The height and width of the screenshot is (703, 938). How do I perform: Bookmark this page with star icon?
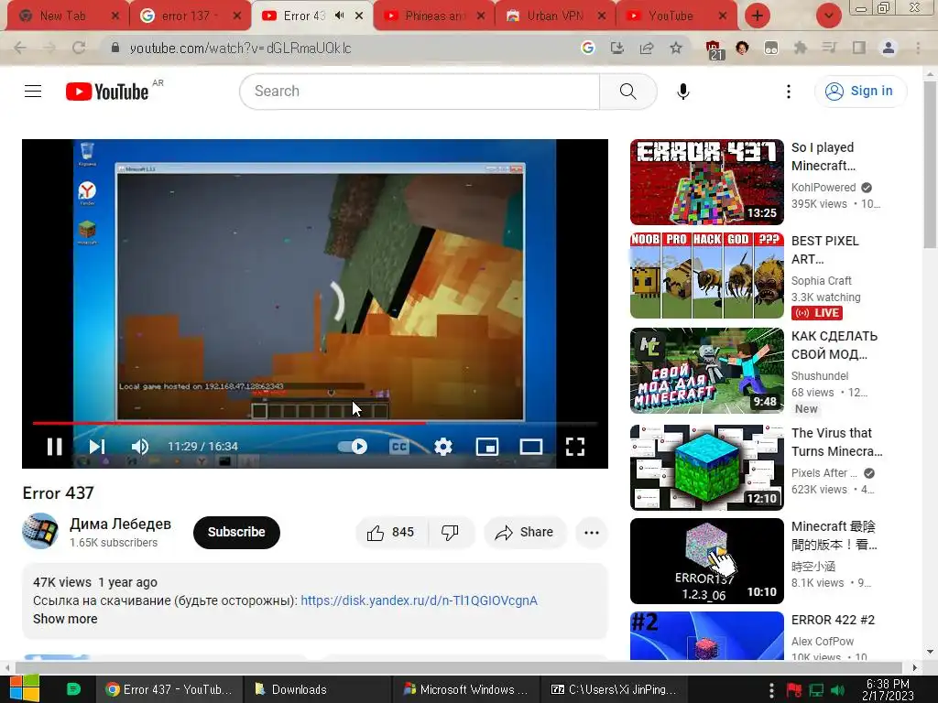[x=676, y=48]
